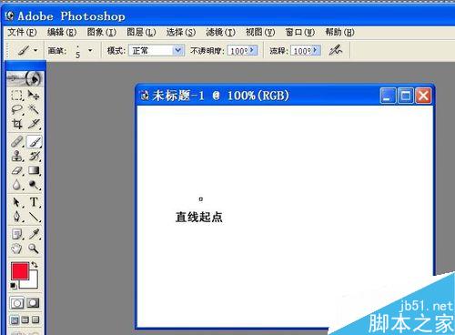This screenshot has width=455, height=335.
Task: Select the Brush tool in the toolbox
Action: point(34,142)
